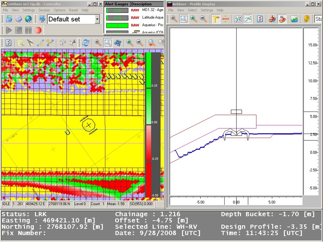Image resolution: width=323 pixels, height=242 pixels.
Task: Click the zoom in icon in Profile Display
Action: [x=194, y=19]
